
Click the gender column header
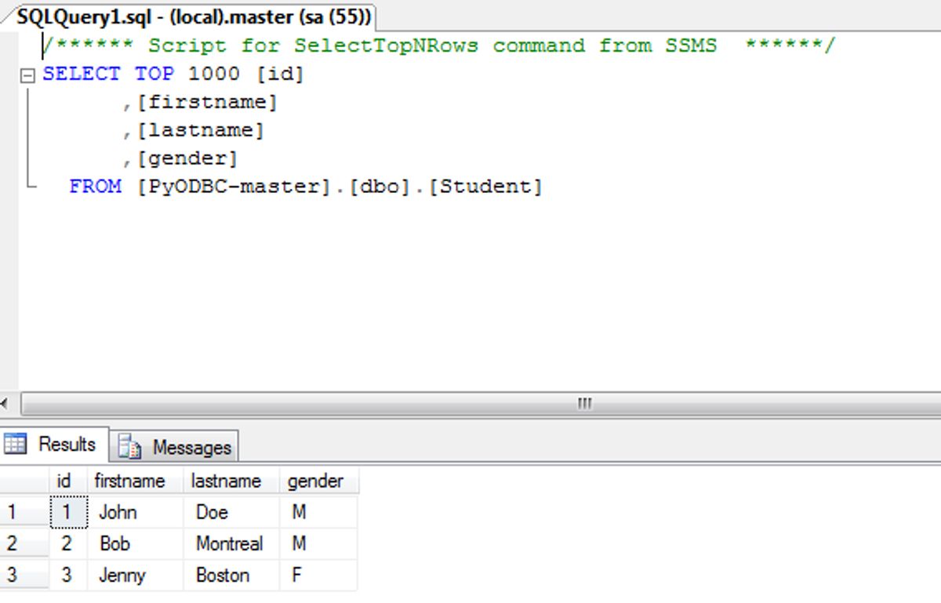tap(315, 481)
